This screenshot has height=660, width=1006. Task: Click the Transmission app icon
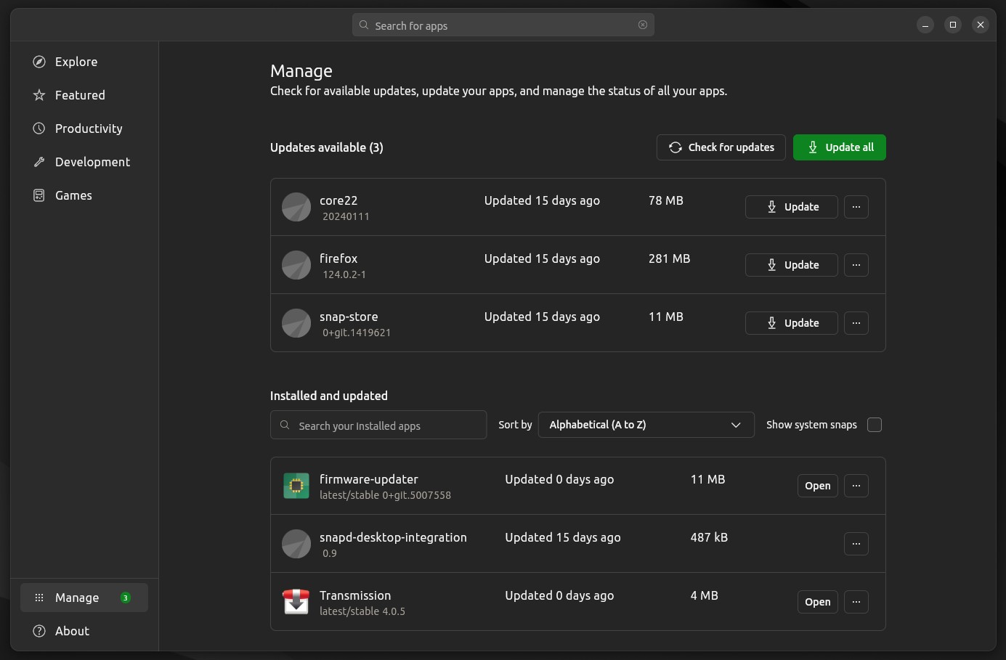[296, 602]
